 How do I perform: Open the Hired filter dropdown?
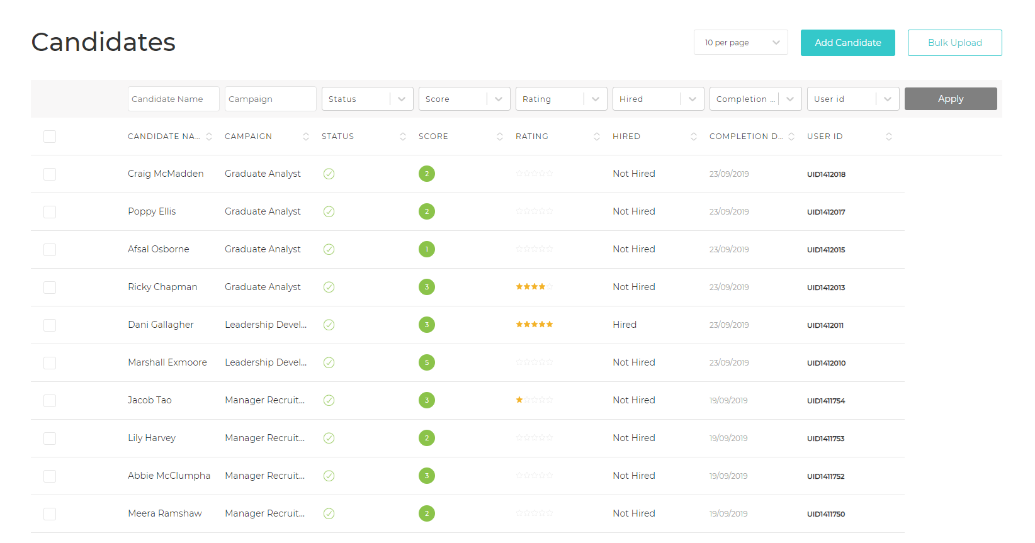click(x=658, y=99)
